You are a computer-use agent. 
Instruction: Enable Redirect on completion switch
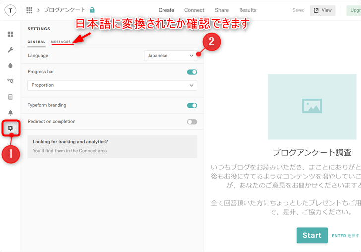[192, 122]
